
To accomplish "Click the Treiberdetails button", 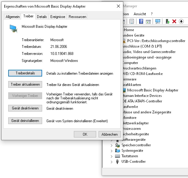I will 25,73.
